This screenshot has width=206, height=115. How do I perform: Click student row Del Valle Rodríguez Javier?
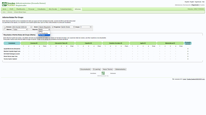(x=12, y=54)
